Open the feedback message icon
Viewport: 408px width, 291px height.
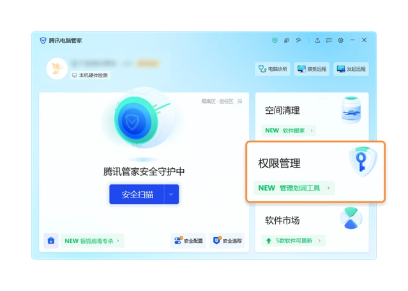(329, 40)
